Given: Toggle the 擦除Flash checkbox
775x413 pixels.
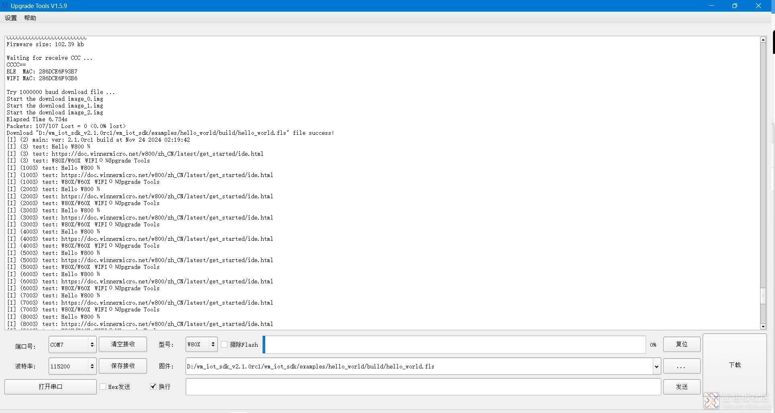Looking at the screenshot, I should (x=225, y=344).
